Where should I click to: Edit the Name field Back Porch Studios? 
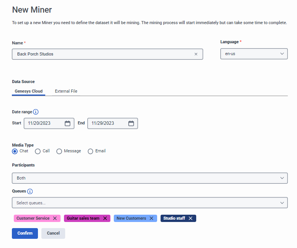pos(107,54)
